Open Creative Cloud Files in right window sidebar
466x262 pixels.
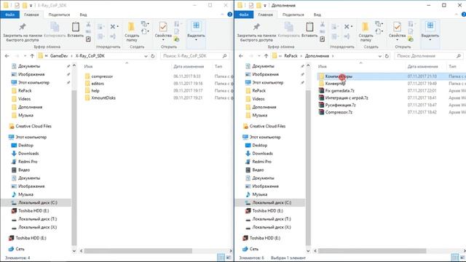coord(267,126)
